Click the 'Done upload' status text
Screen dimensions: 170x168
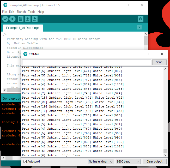pyautogui.click(x=12, y=99)
